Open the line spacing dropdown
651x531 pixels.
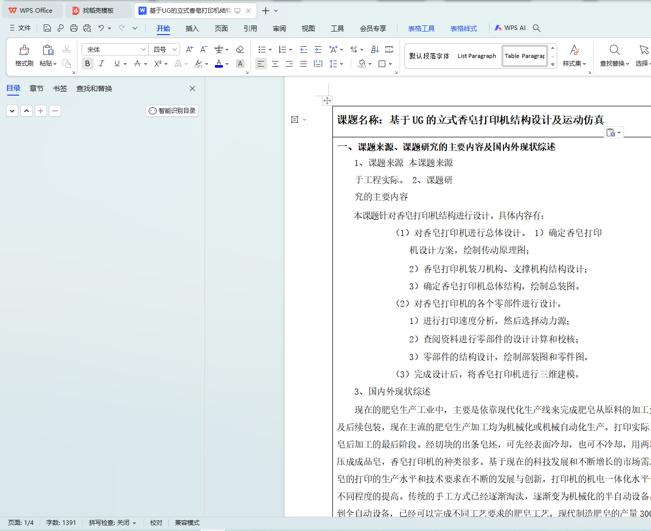coord(342,64)
